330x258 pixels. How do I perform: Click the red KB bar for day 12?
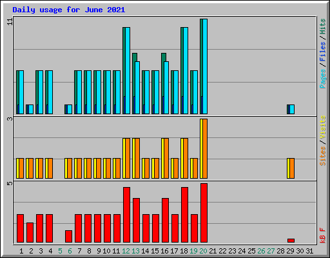pyautogui.click(x=126, y=215)
